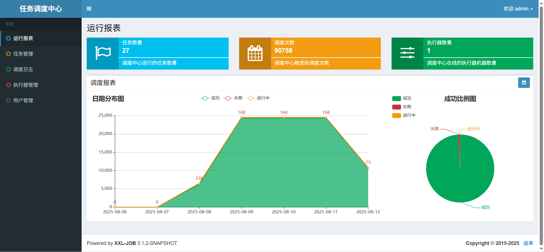
Task: Select 用户管理 in navigation
Action: point(41,101)
